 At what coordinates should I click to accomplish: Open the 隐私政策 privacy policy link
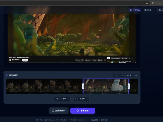94,120
